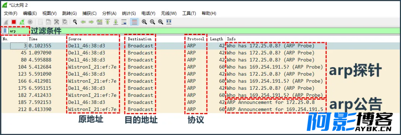401x135 pixels.
Task: Open the 视图(V) menu
Action: click(x=49, y=13)
